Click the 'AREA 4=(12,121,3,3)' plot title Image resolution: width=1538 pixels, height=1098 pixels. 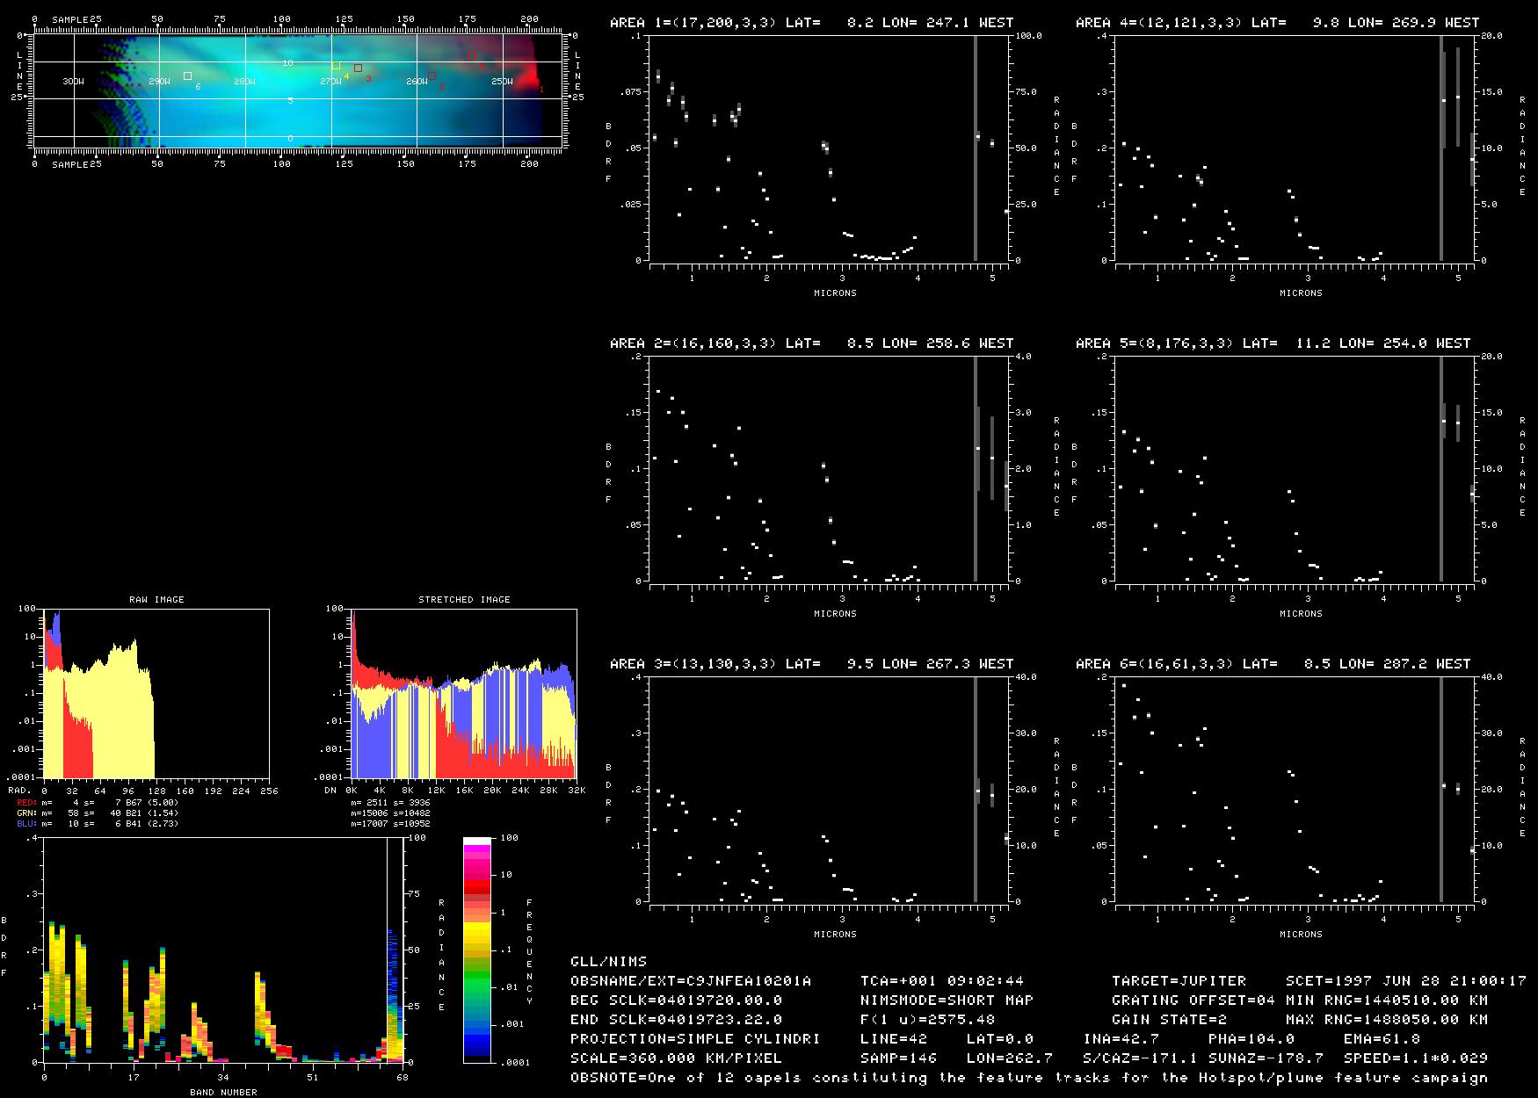1277,22
